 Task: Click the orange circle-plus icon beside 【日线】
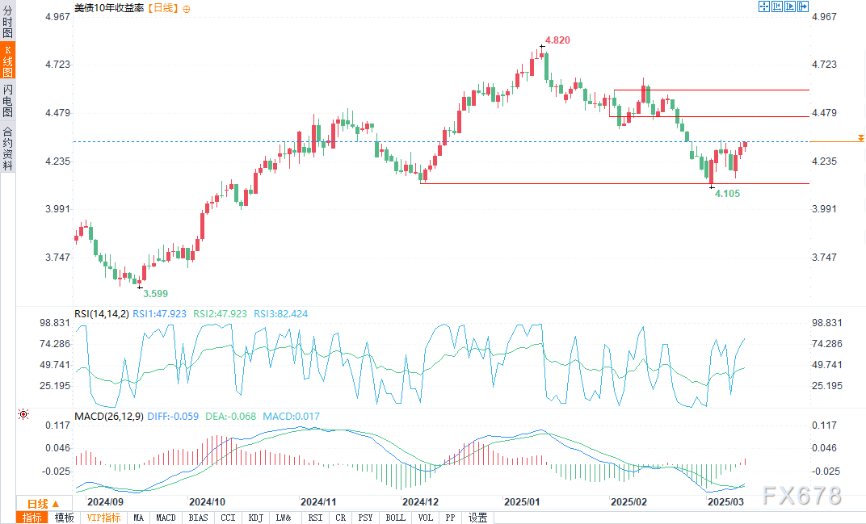pos(187,8)
